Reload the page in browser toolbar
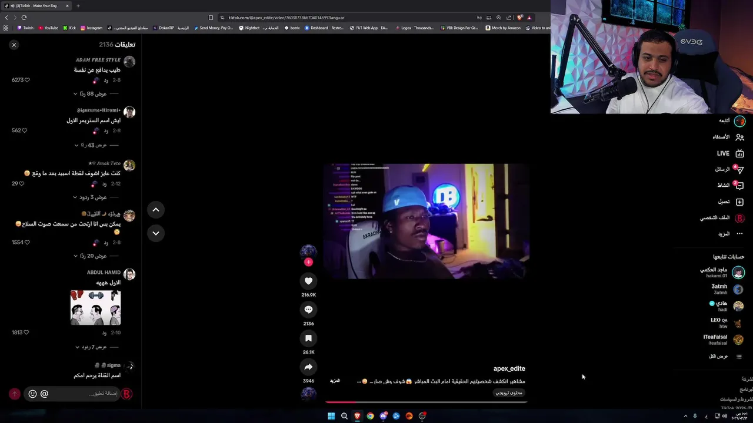The width and height of the screenshot is (753, 423). pos(24,18)
